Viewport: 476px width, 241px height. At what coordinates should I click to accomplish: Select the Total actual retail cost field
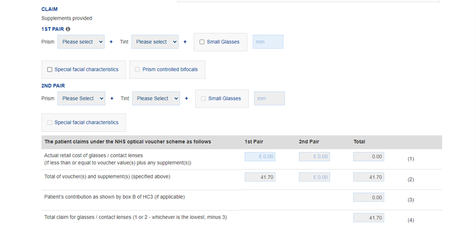pos(368,157)
